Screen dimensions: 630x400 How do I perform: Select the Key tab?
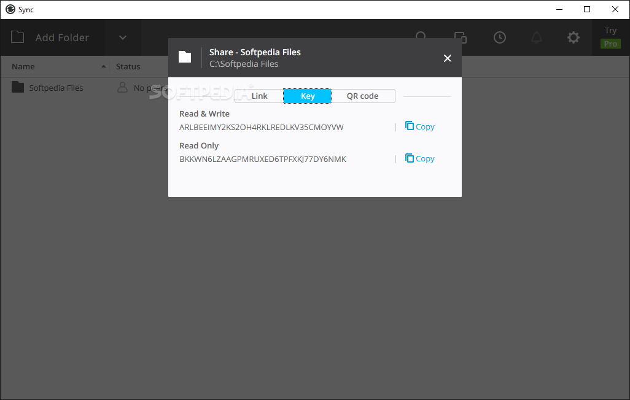[x=308, y=96]
